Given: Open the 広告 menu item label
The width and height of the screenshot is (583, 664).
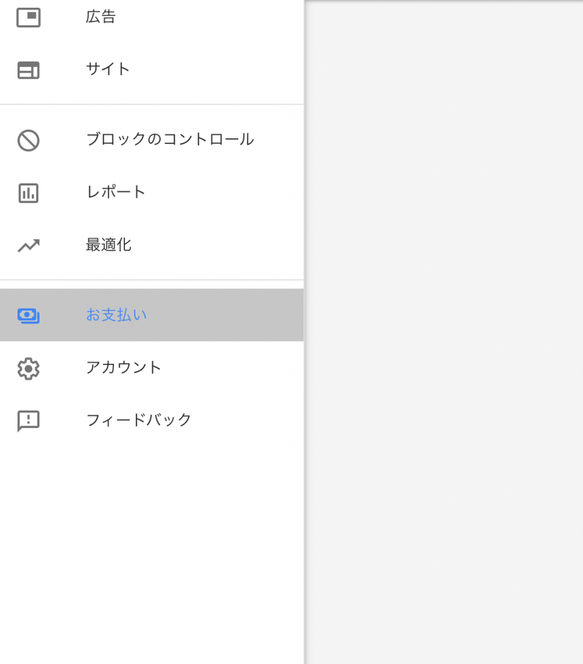Looking at the screenshot, I should tap(100, 17).
